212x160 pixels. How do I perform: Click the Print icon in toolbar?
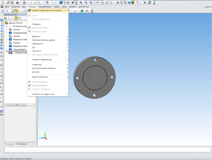pos(17,3)
